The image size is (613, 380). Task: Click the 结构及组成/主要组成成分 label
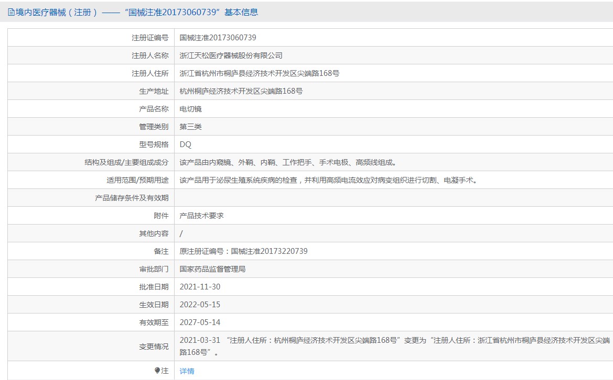tap(126, 163)
